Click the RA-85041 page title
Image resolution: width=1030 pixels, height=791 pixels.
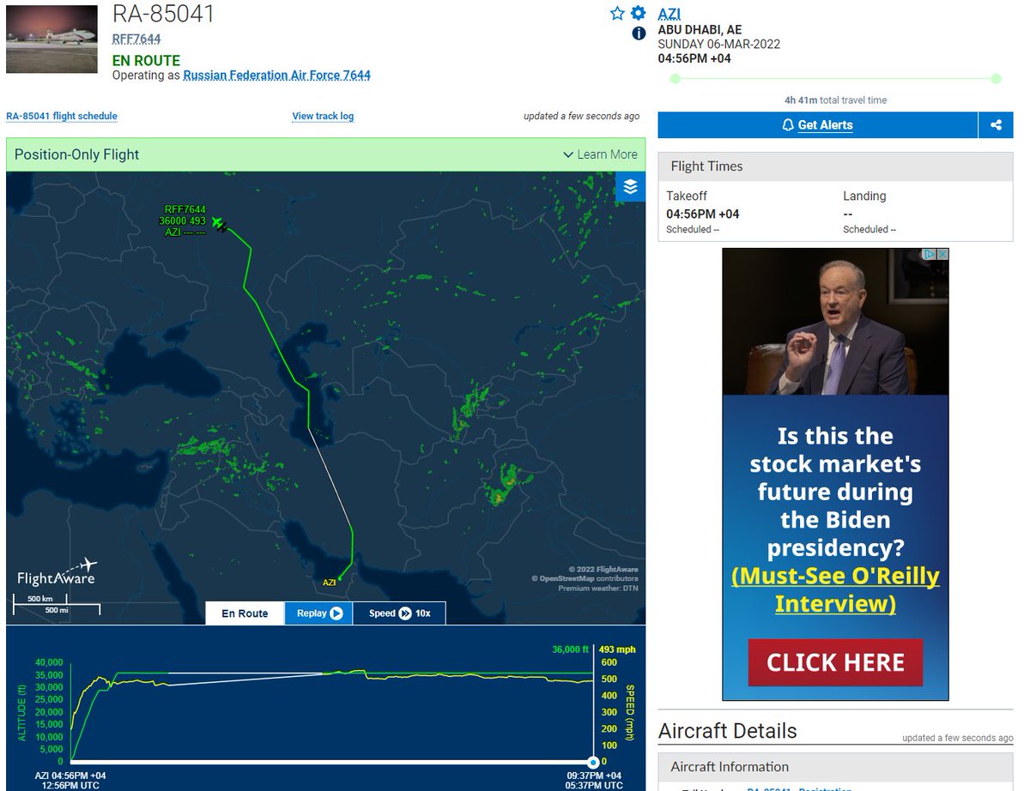click(x=163, y=14)
